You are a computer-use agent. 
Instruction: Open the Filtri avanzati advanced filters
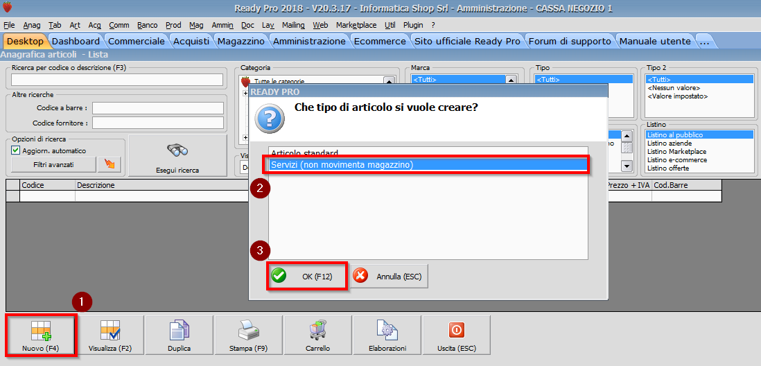tap(53, 164)
